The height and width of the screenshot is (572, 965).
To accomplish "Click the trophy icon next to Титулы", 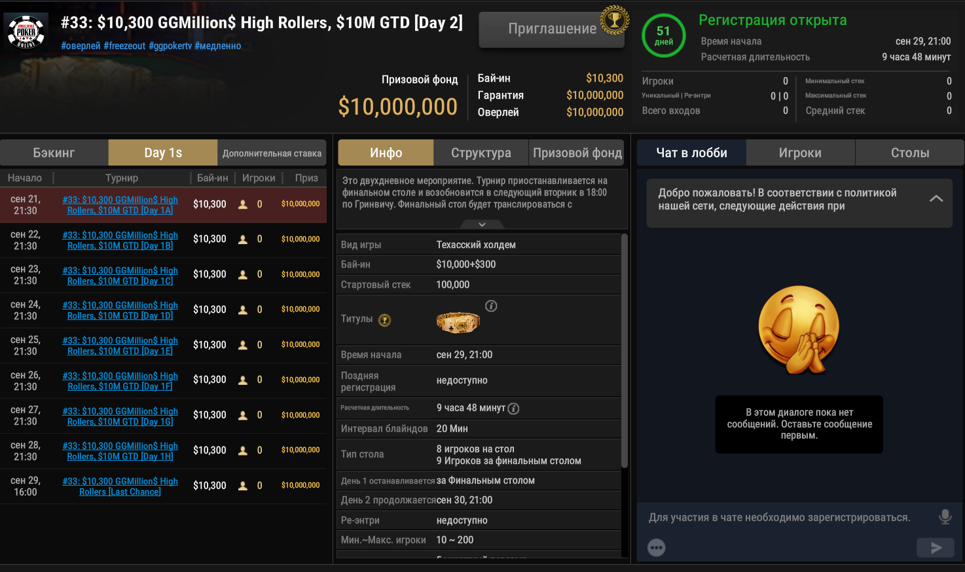I will [385, 320].
